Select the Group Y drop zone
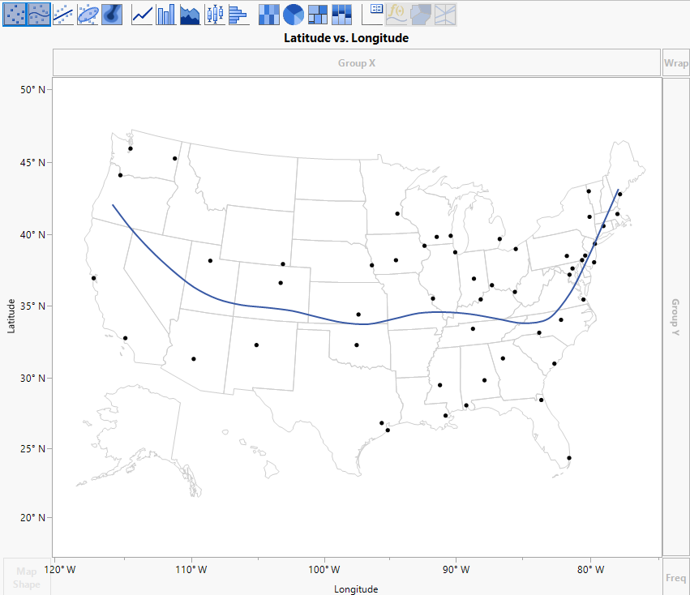Image resolution: width=690 pixels, height=595 pixels. click(x=675, y=316)
